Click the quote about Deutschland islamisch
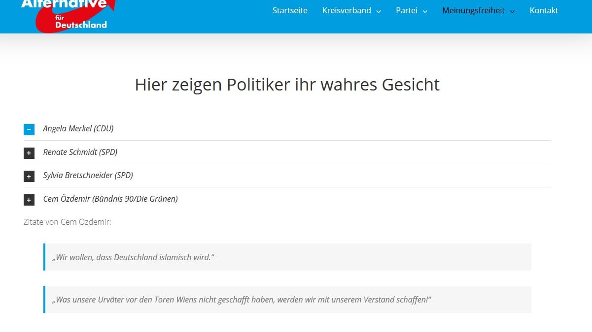The image size is (592, 332). click(x=133, y=257)
